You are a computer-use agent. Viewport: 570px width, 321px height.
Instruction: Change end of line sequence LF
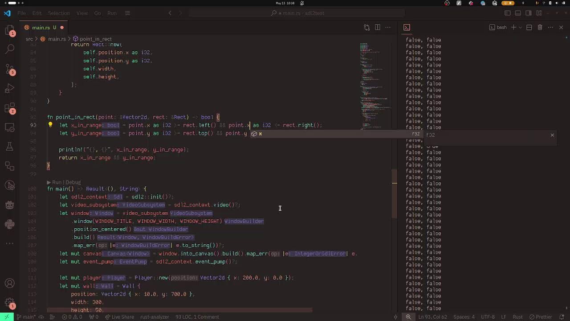point(504,317)
